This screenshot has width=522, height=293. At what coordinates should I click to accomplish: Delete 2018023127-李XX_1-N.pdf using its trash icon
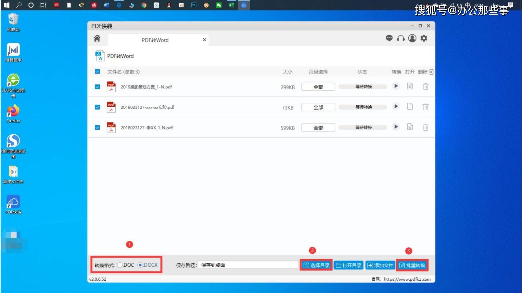426,127
